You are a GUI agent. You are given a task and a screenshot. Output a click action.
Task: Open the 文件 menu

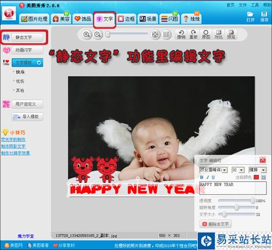tap(243, 5)
